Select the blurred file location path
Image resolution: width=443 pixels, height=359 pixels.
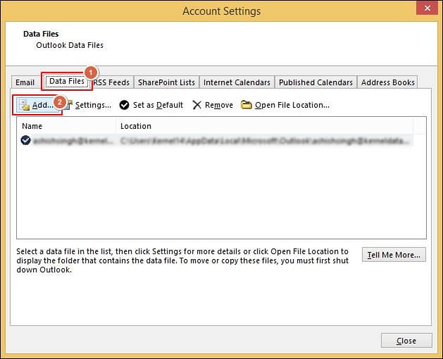coord(265,140)
